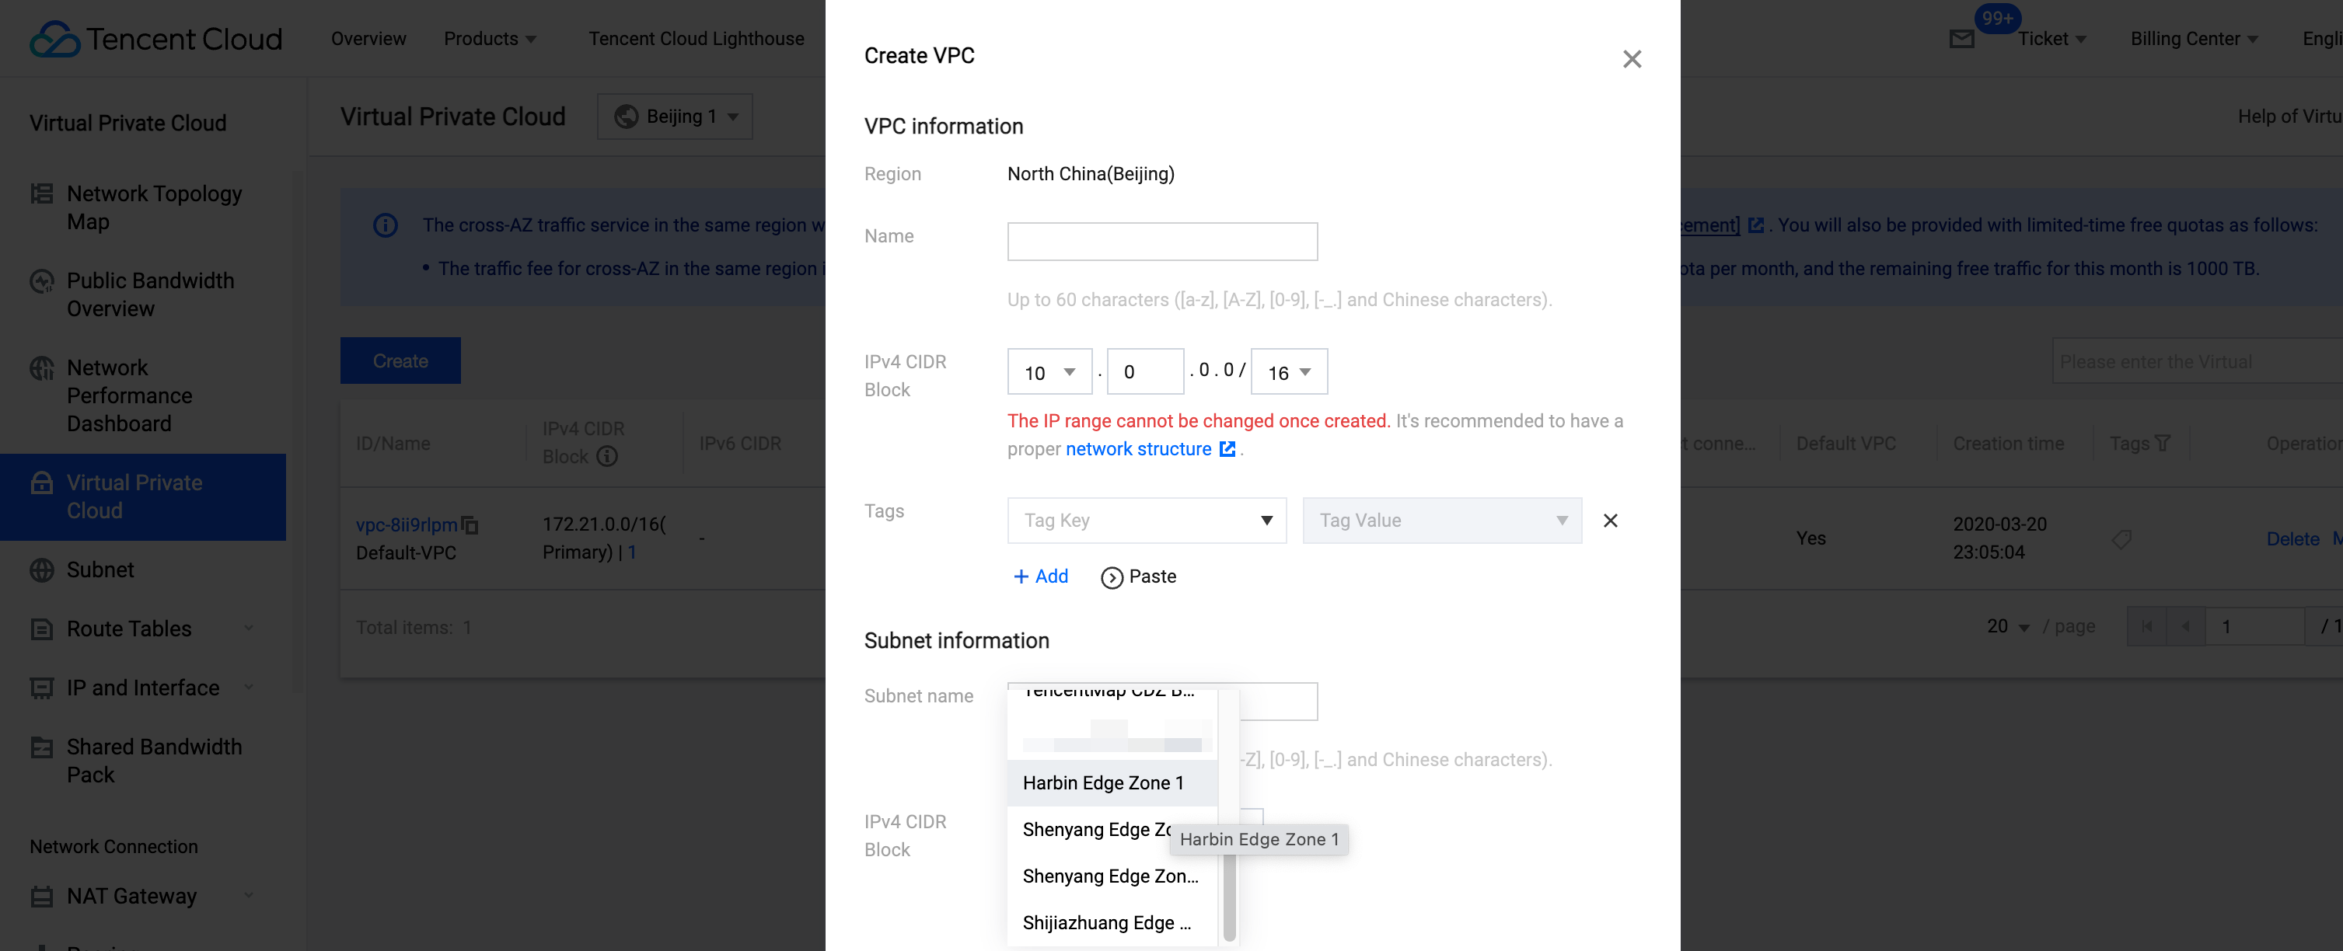Remove the tag row with X icon
This screenshot has height=951, width=2343.
1610,521
